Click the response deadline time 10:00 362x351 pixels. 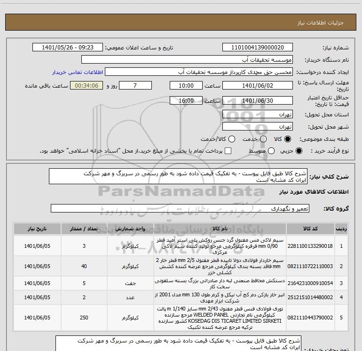point(186,85)
